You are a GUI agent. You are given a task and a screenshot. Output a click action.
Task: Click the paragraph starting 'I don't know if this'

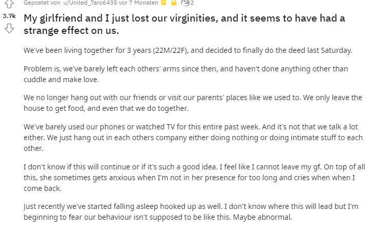pyautogui.click(x=194, y=178)
